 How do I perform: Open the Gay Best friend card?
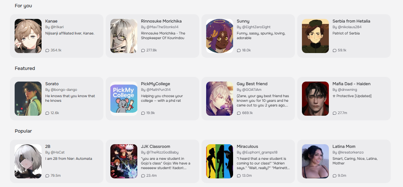pyautogui.click(x=248, y=98)
